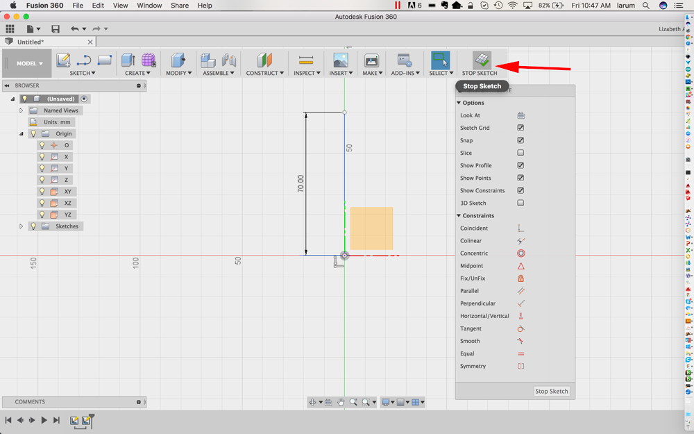The width and height of the screenshot is (694, 434).
Task: Open the CONSTRUCT dropdown menu
Action: pos(264,73)
